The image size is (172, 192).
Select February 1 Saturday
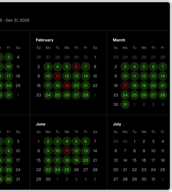95,57
